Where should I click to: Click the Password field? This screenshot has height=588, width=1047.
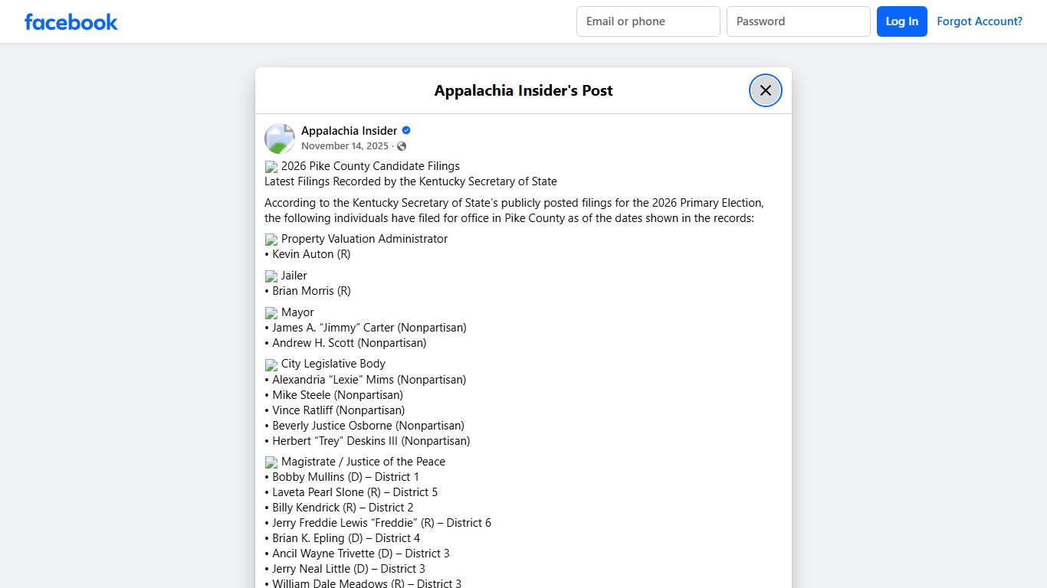[x=798, y=21]
